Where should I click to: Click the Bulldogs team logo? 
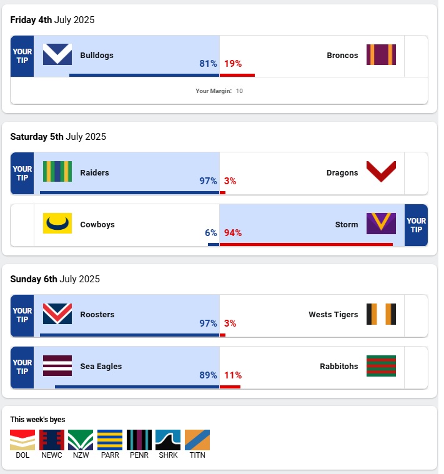coord(57,55)
